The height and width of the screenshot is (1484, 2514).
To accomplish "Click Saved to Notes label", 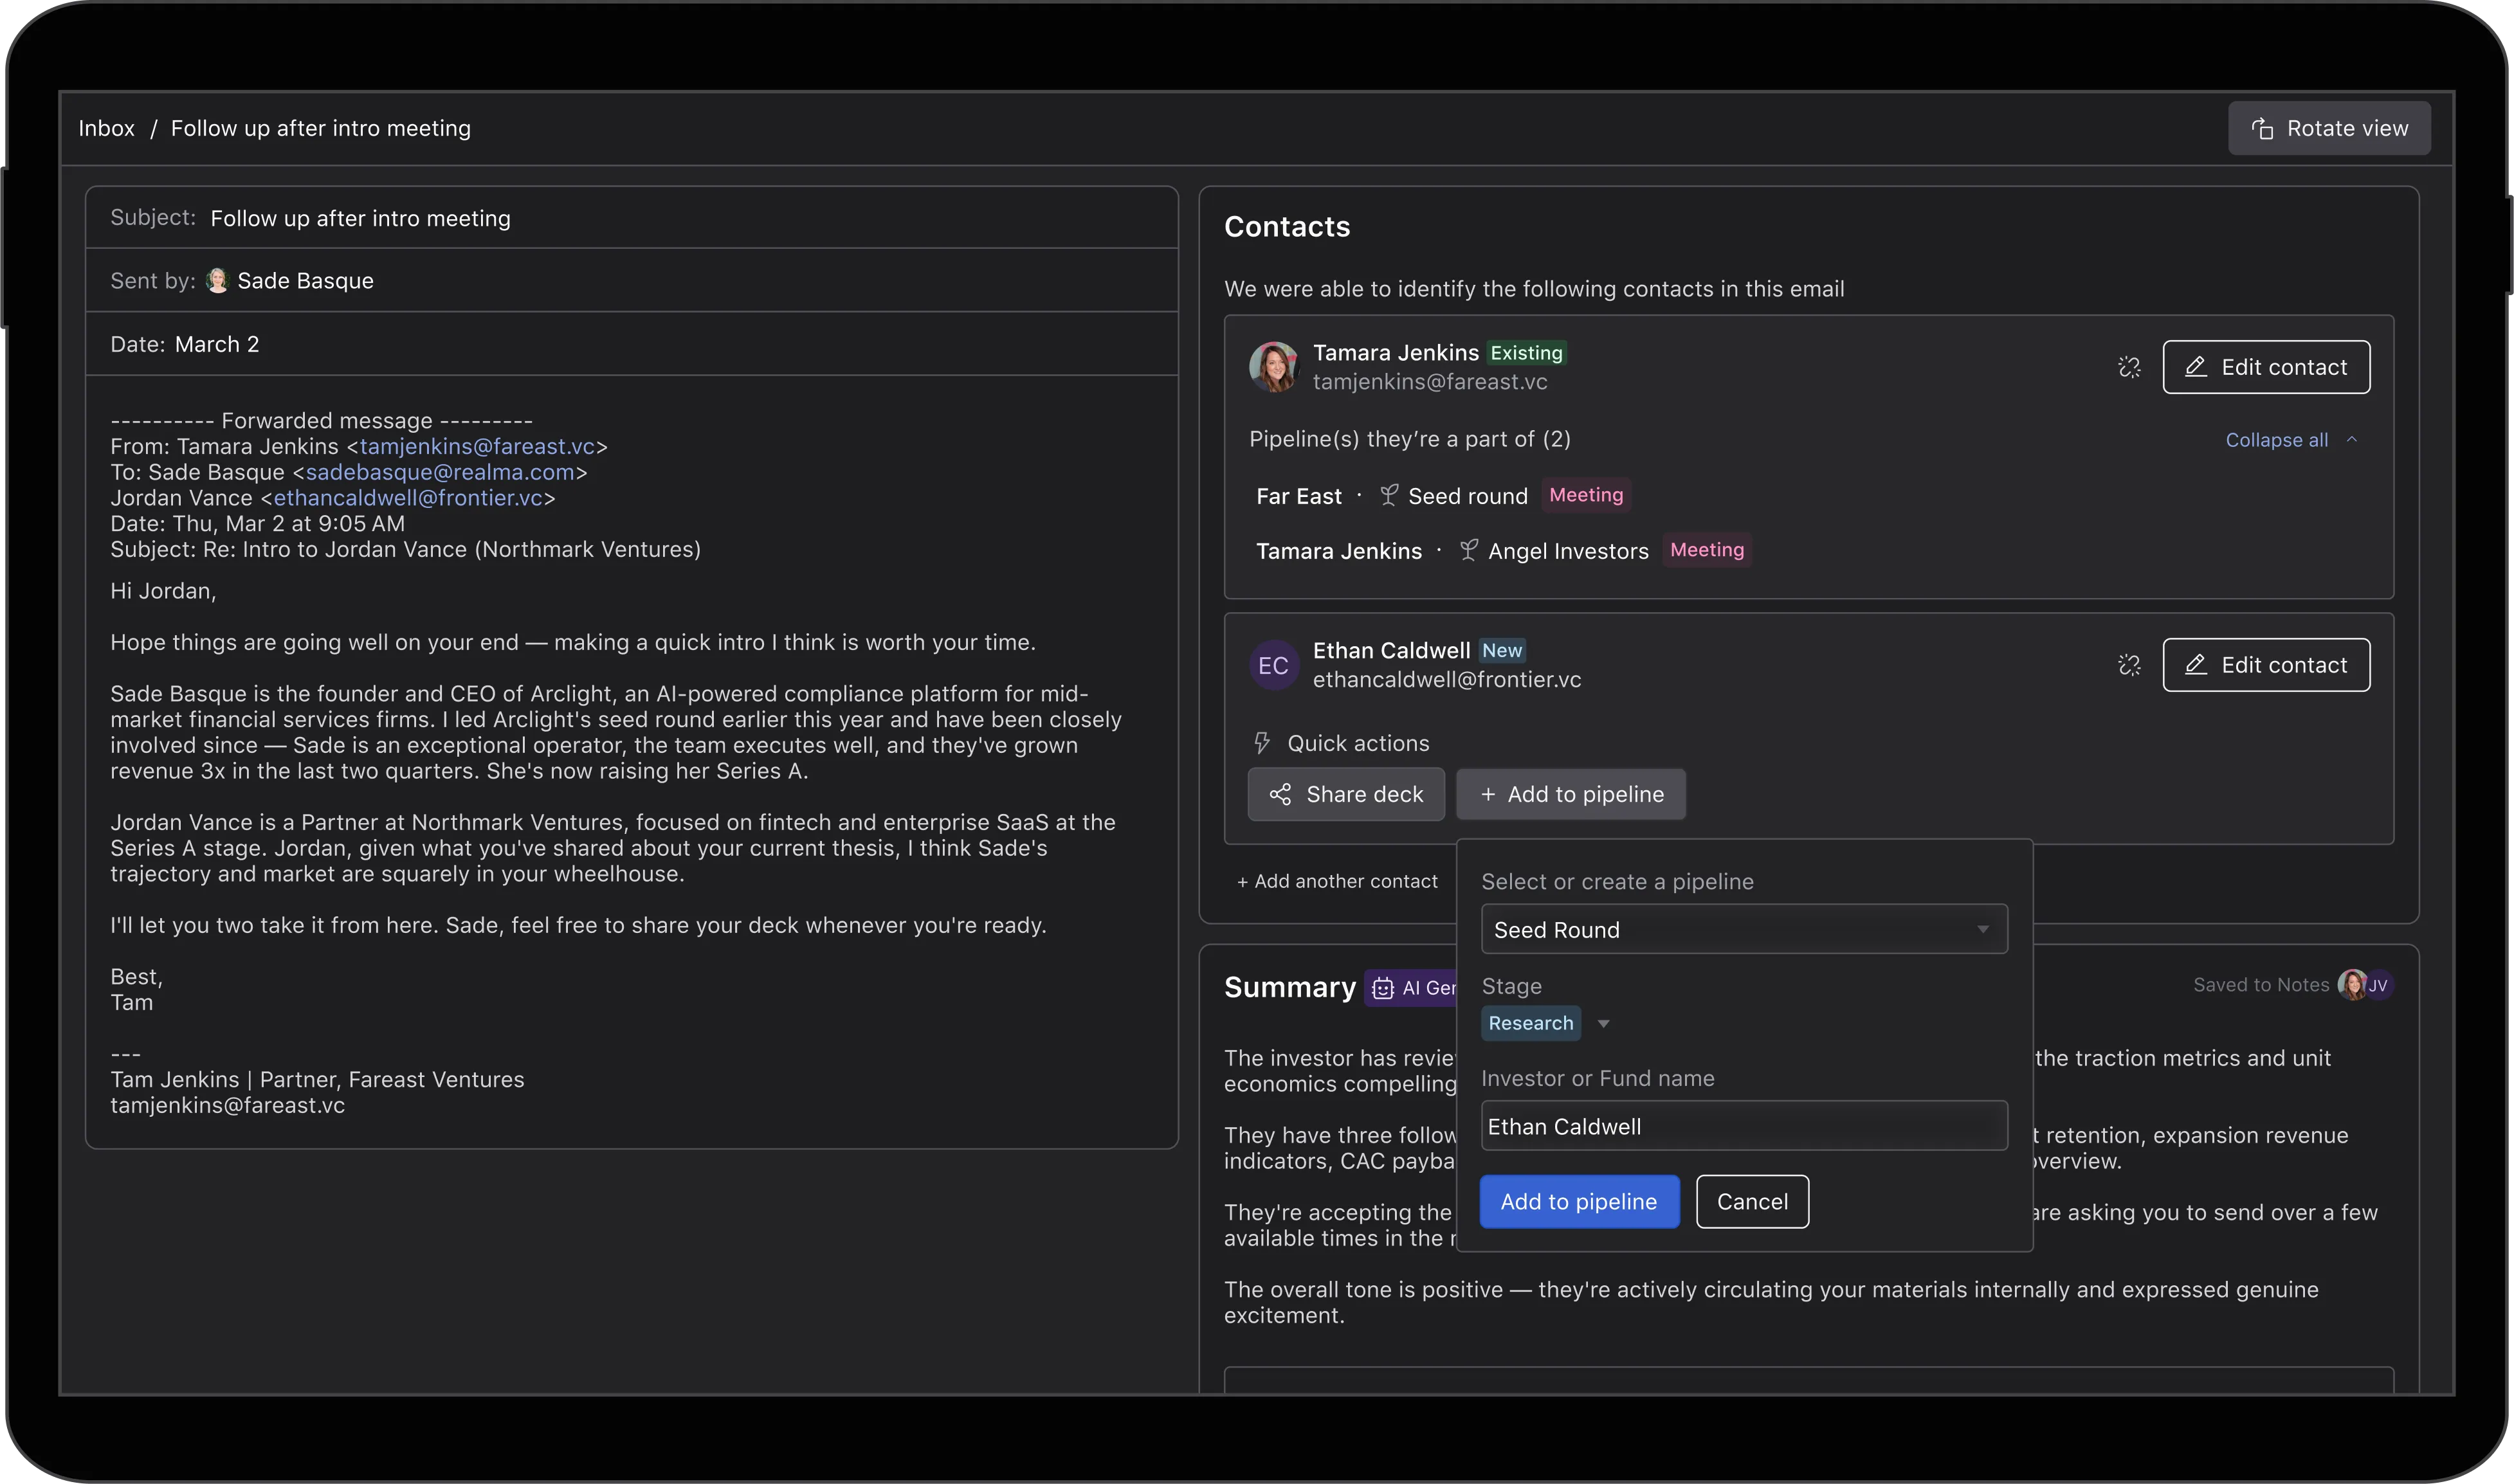I will (2260, 985).
